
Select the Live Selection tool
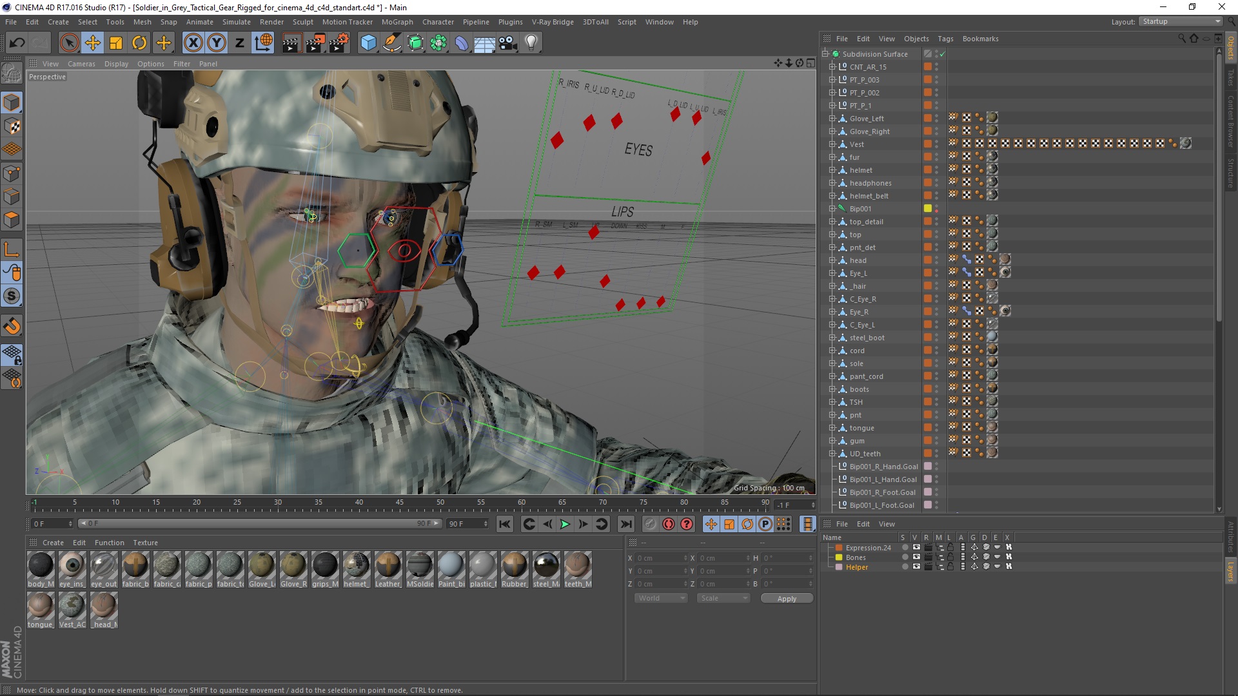point(69,43)
